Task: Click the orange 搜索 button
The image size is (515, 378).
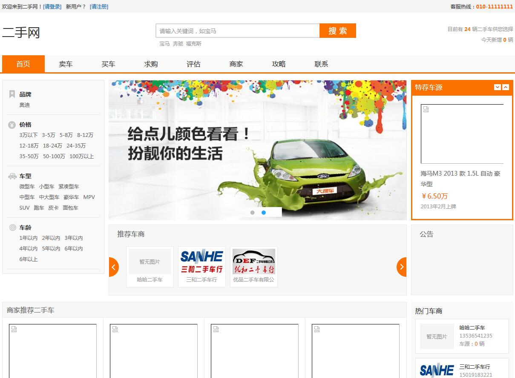Action: (x=338, y=31)
